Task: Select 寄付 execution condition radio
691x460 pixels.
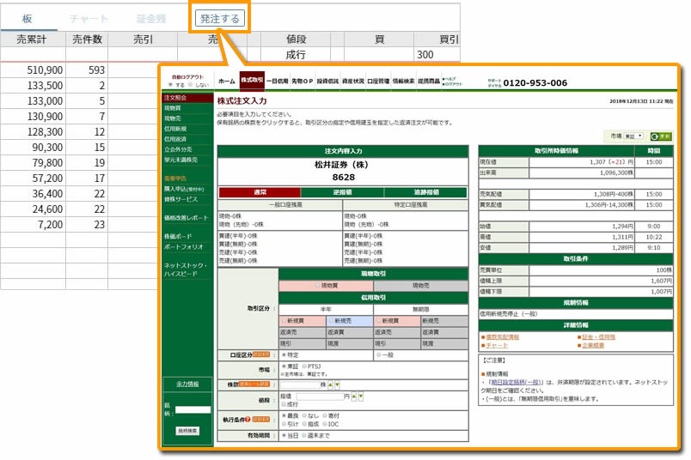Action: click(x=325, y=415)
